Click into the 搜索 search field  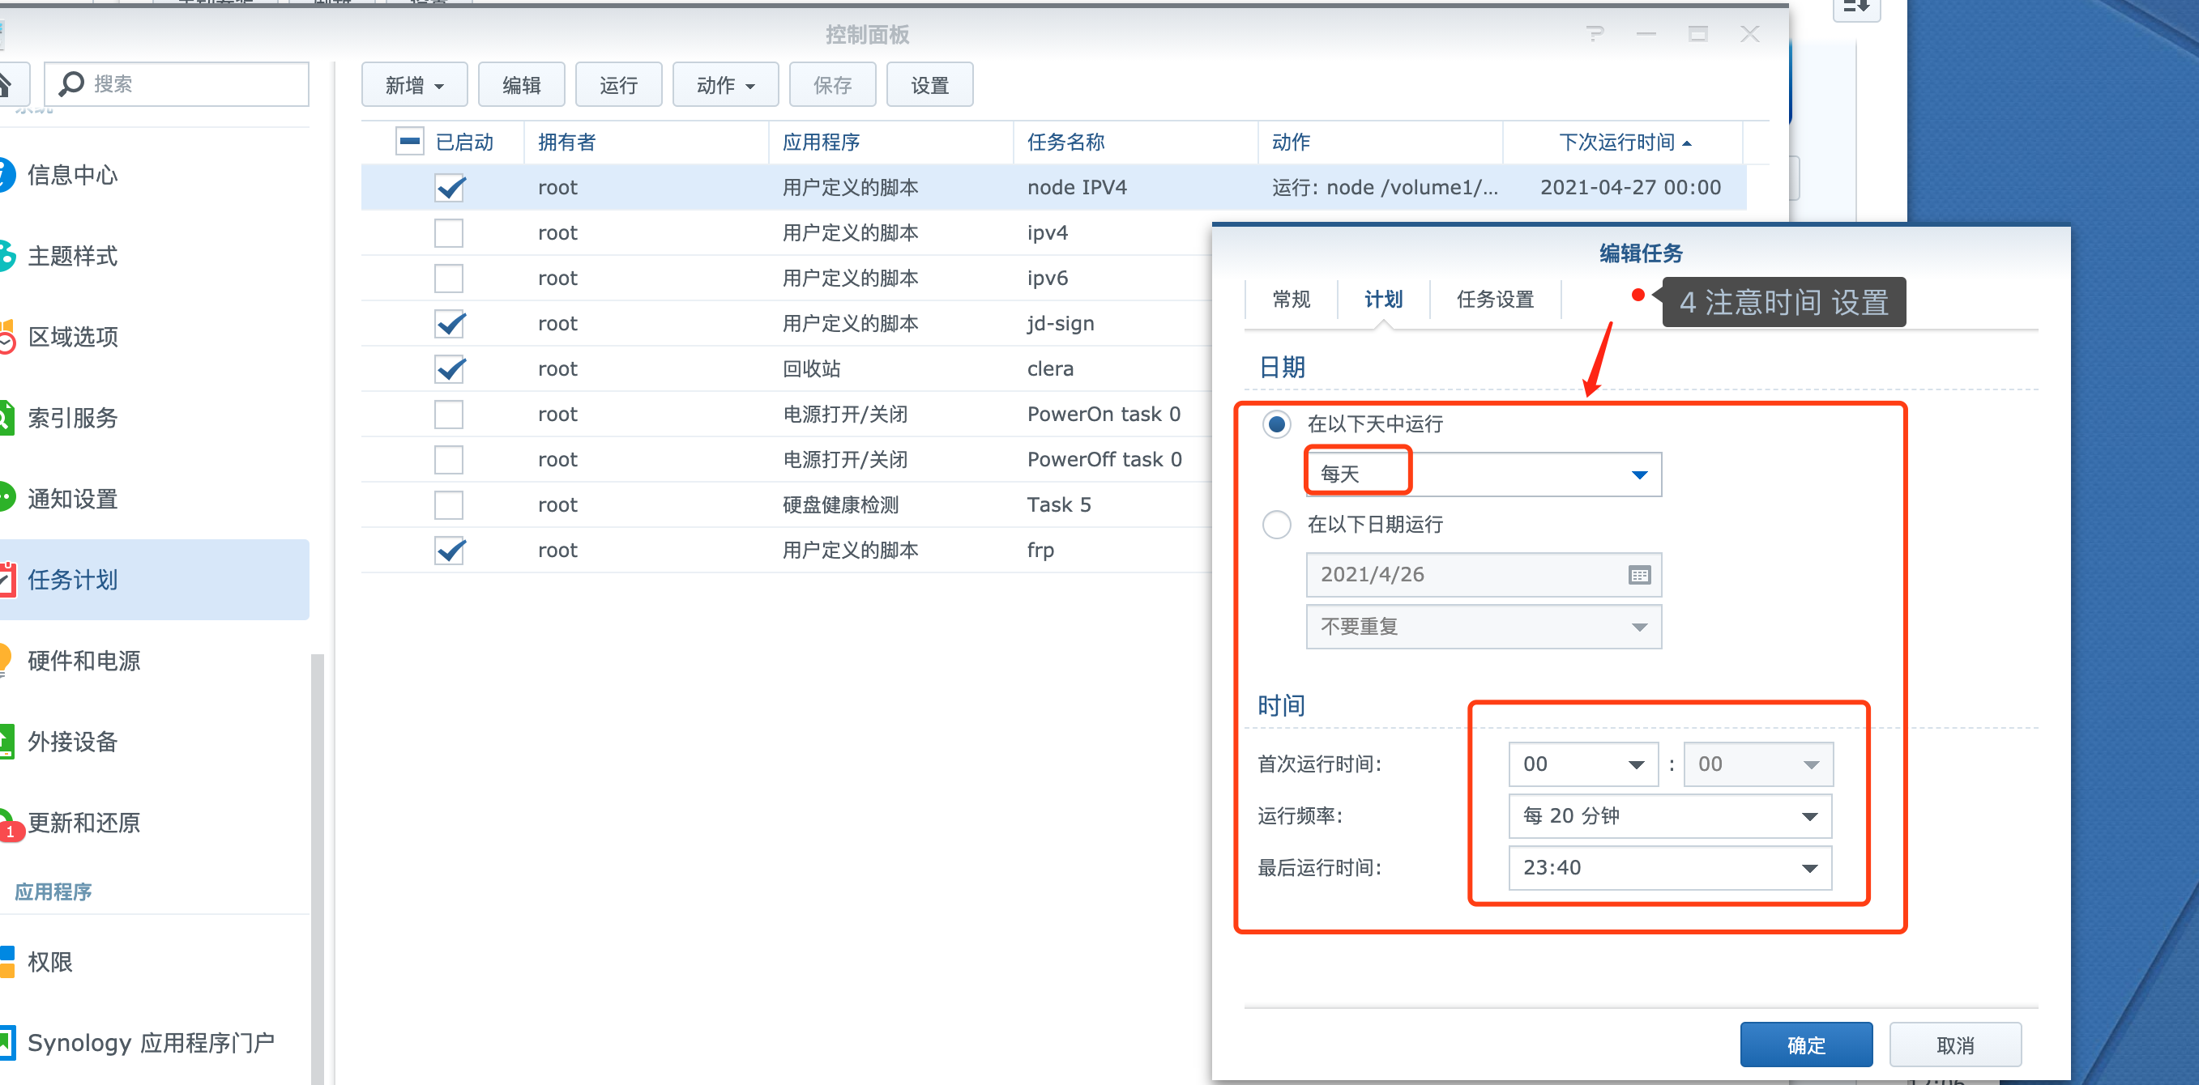(177, 83)
